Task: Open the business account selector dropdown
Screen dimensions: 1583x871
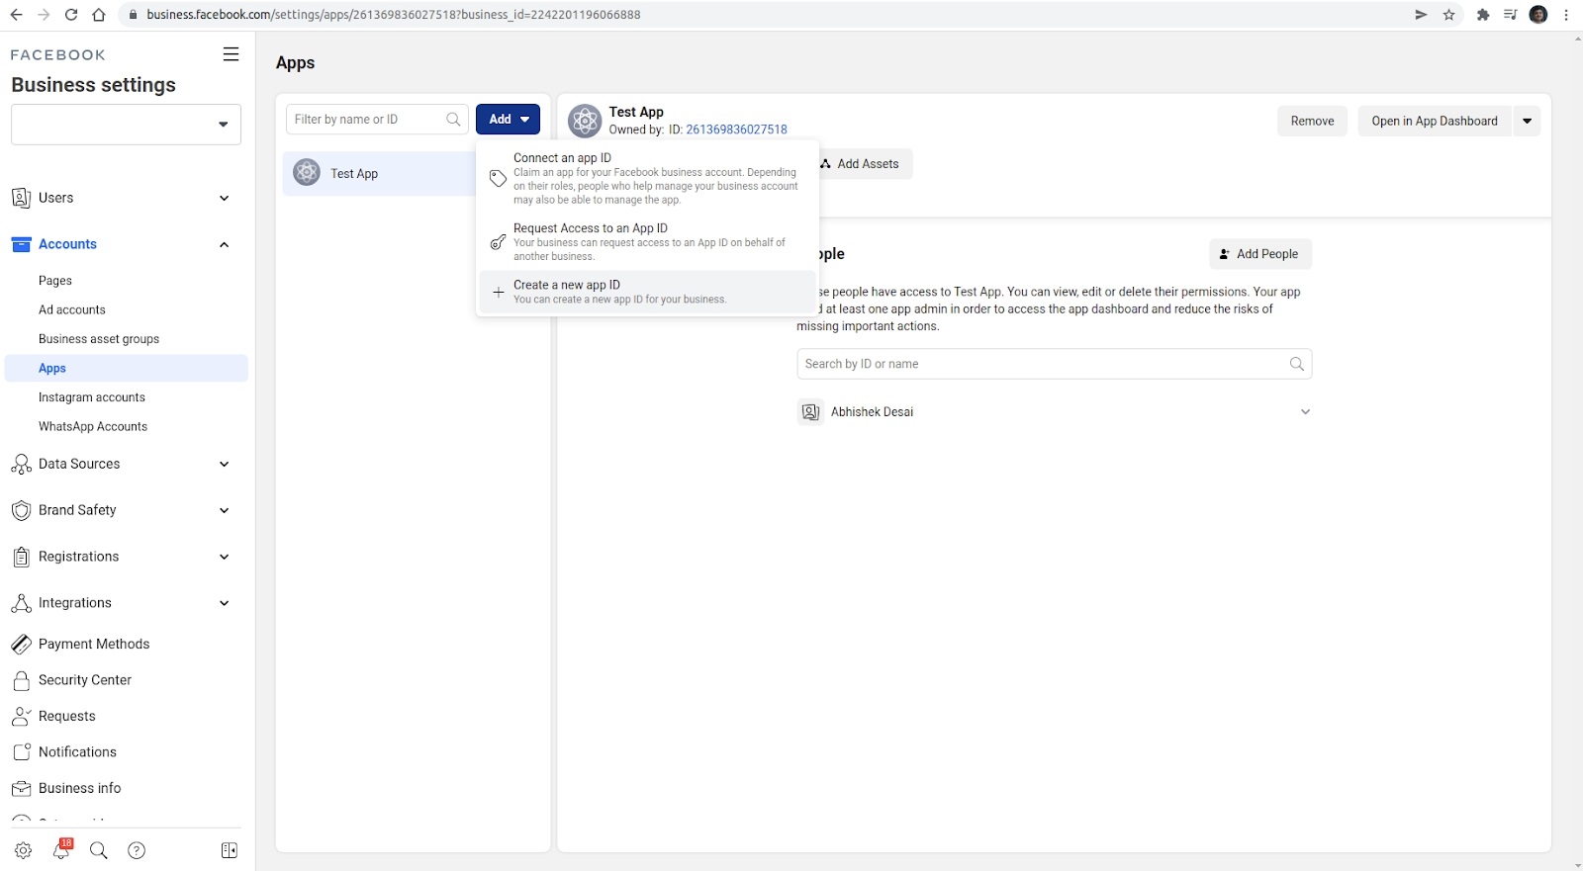Action: (126, 125)
